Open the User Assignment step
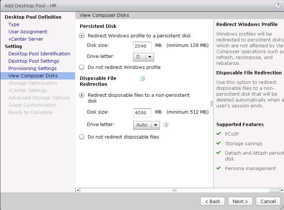Viewport: 284px width, 210px height. 28,32
